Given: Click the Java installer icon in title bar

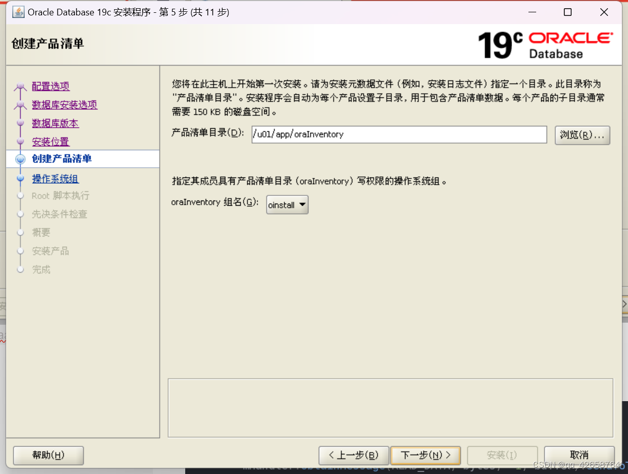Looking at the screenshot, I should (x=18, y=12).
